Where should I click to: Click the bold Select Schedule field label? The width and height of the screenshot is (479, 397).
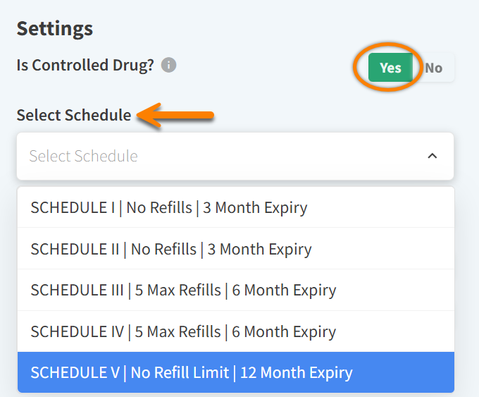(74, 115)
